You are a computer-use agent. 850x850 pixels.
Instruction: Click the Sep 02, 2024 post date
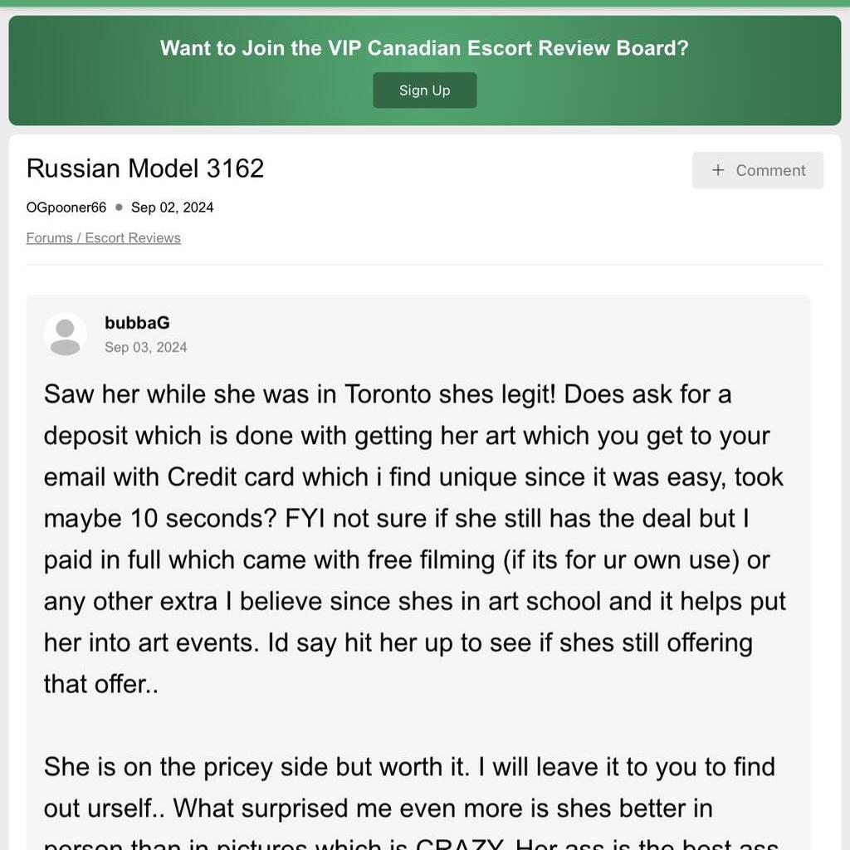click(172, 208)
